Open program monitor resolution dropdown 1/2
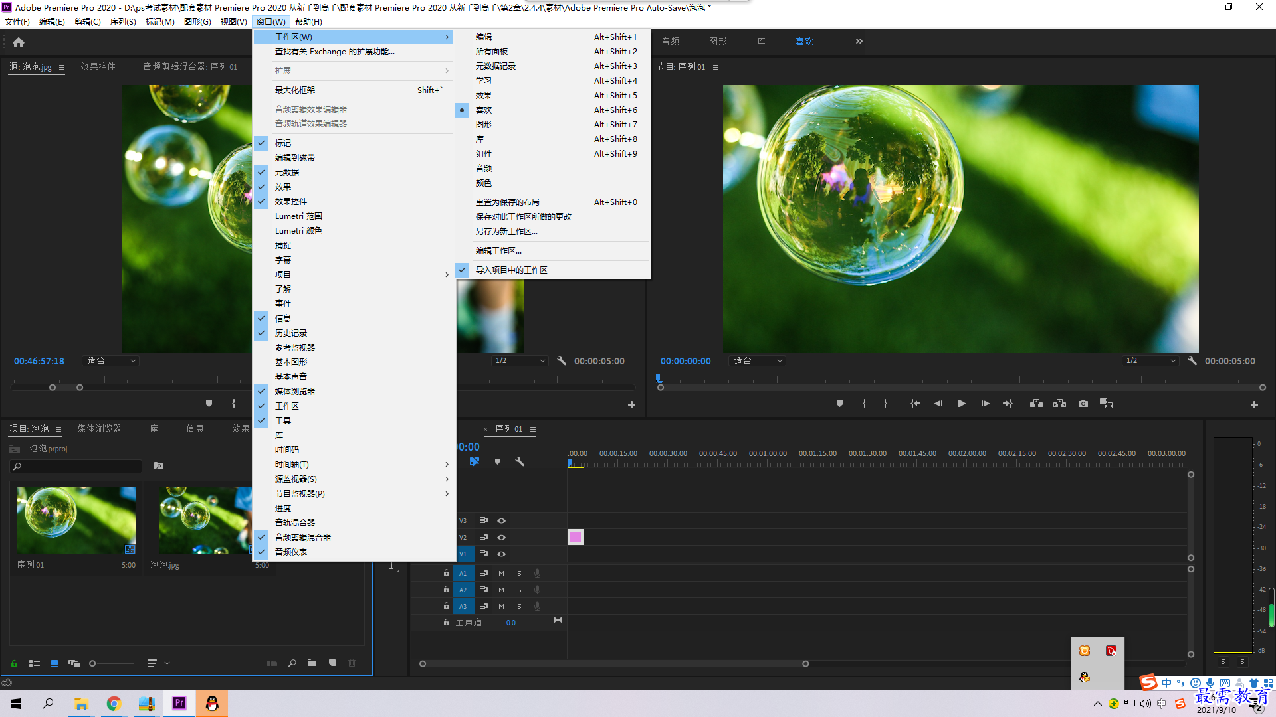This screenshot has width=1276, height=717. [1150, 361]
